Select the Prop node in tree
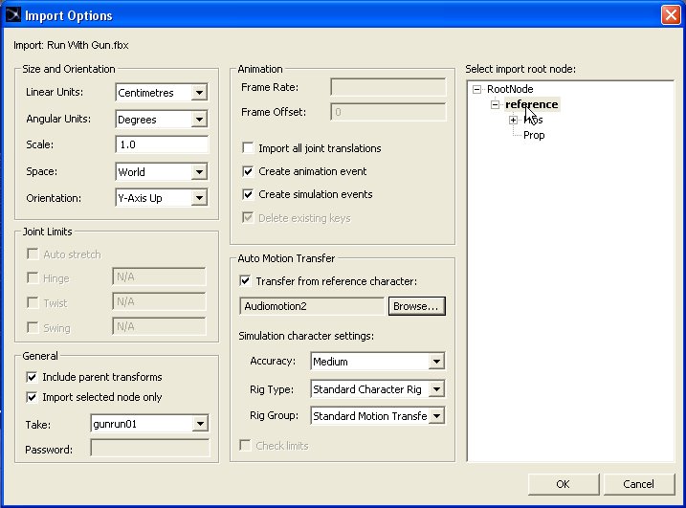Image resolution: width=686 pixels, height=508 pixels. [534, 135]
